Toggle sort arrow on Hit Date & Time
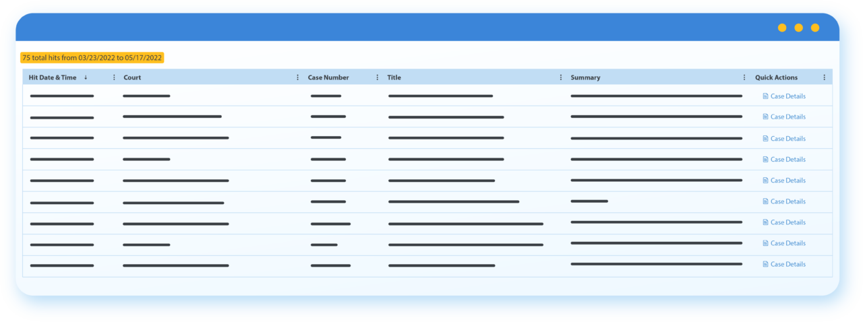This screenshot has width=863, height=322. pos(86,77)
